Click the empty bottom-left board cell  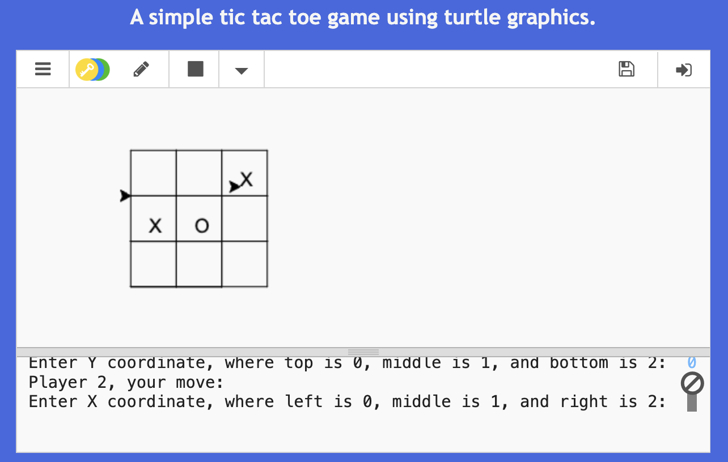coord(153,264)
